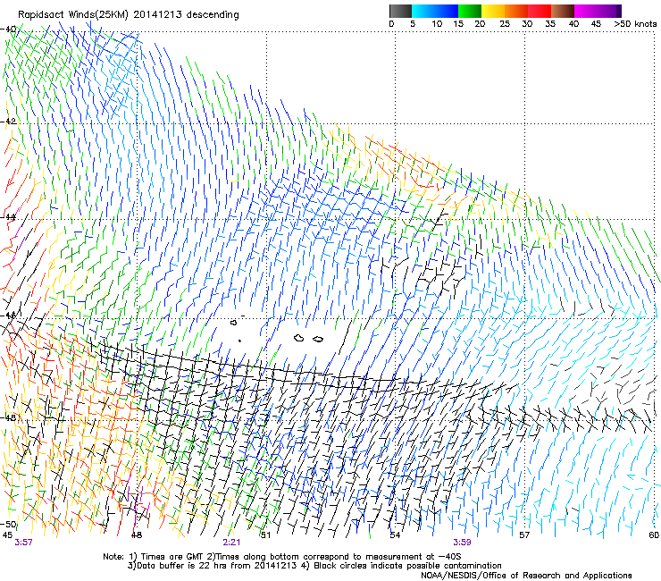This screenshot has width=661, height=581.
Task: Click the NOAA/NESDIS Office of Research credit
Action: pyautogui.click(x=526, y=575)
